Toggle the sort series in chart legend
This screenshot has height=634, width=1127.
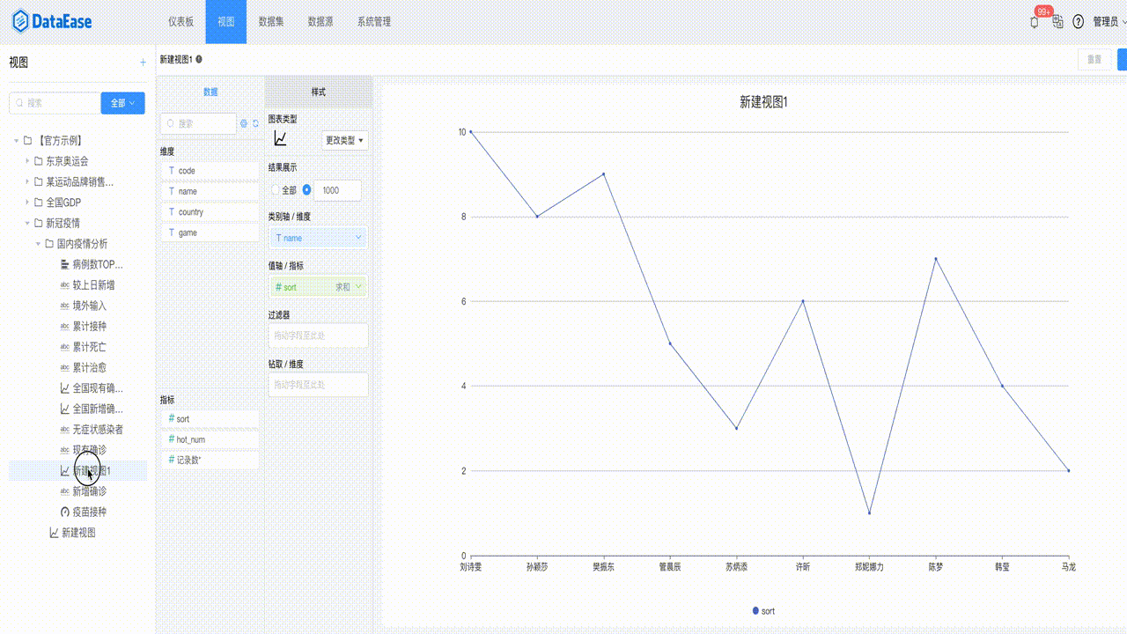pyautogui.click(x=763, y=610)
